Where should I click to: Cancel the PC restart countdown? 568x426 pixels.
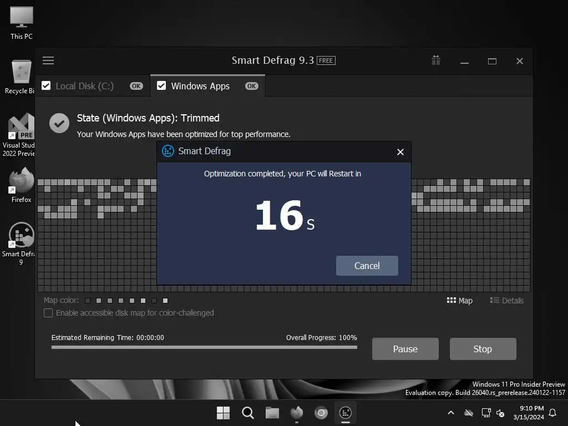coord(367,266)
